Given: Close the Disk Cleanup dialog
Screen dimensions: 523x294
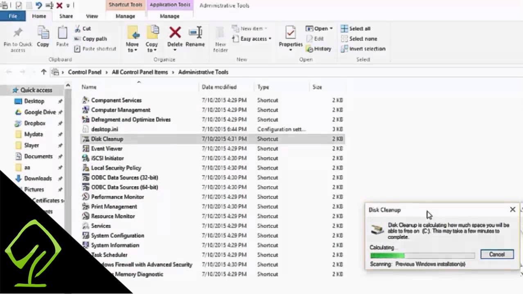Looking at the screenshot, I should coord(512,209).
